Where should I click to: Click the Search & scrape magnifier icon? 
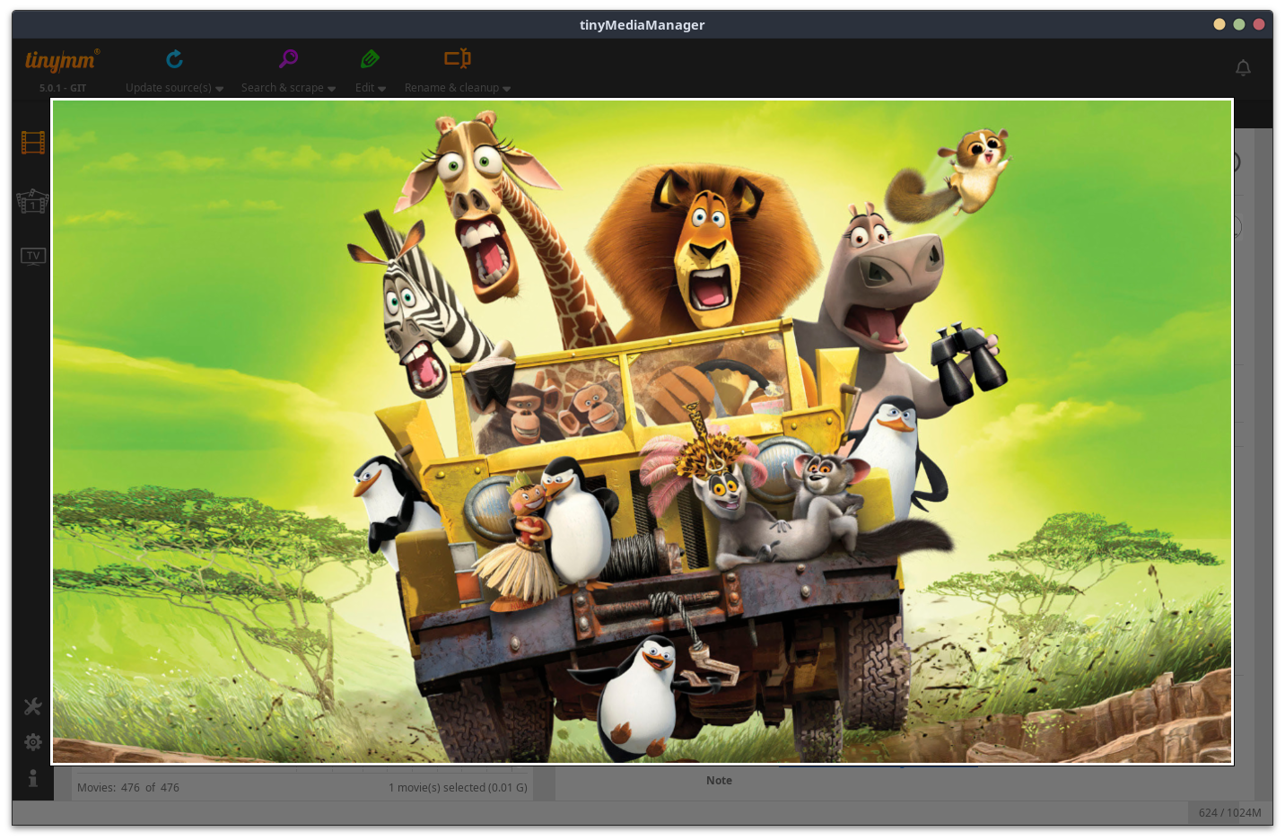tap(288, 59)
